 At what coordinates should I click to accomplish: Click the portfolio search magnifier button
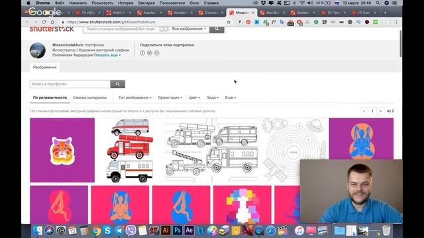click(x=118, y=84)
